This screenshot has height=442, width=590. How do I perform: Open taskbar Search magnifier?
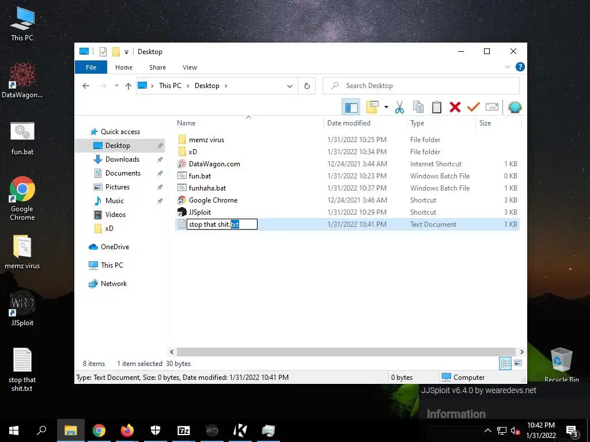41,430
